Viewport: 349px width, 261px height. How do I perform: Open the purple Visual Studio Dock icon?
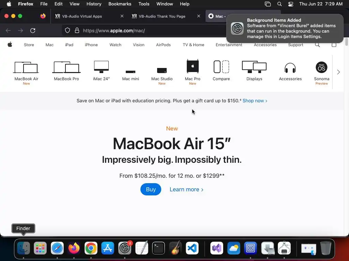216,248
